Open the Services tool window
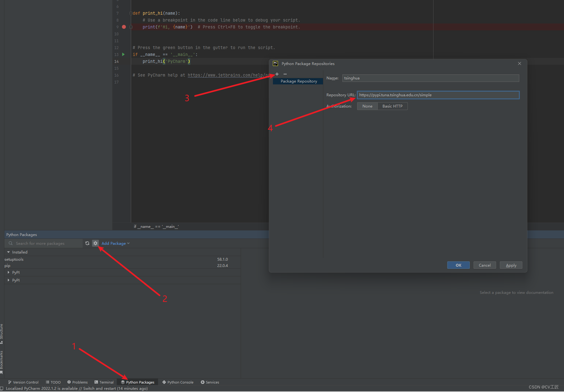This screenshot has width=564, height=392. click(x=210, y=382)
